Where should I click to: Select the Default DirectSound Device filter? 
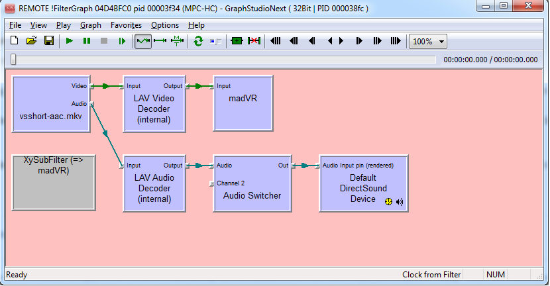point(363,183)
